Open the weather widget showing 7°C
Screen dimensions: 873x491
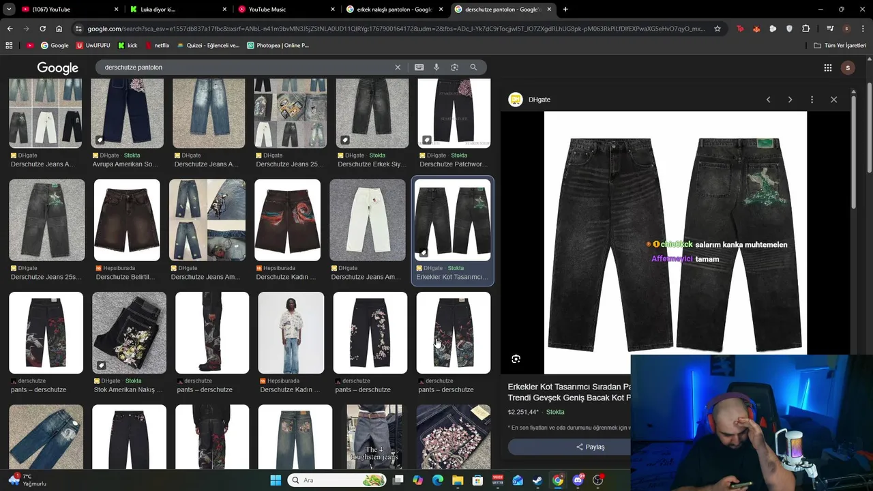coord(28,480)
